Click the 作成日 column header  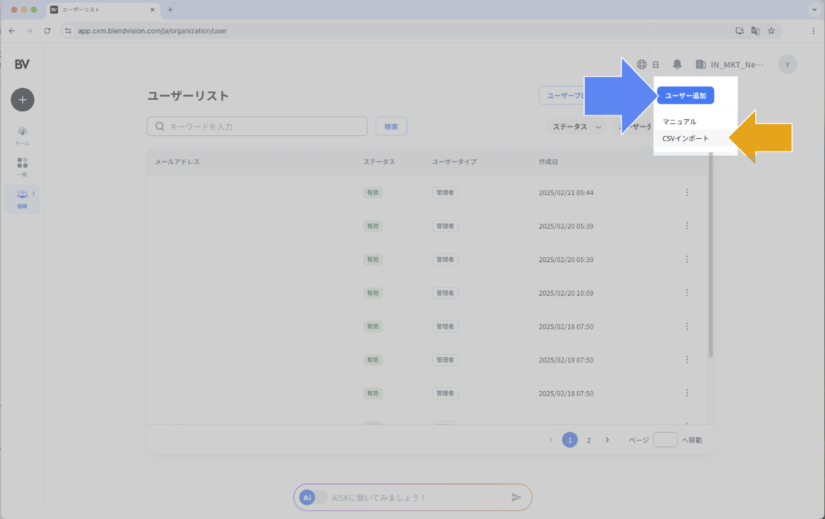(x=548, y=162)
